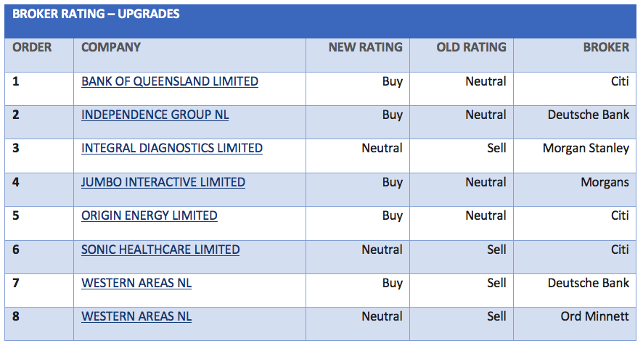This screenshot has width=643, height=346.
Task: Click order number 5 cell
Action: [x=16, y=215]
